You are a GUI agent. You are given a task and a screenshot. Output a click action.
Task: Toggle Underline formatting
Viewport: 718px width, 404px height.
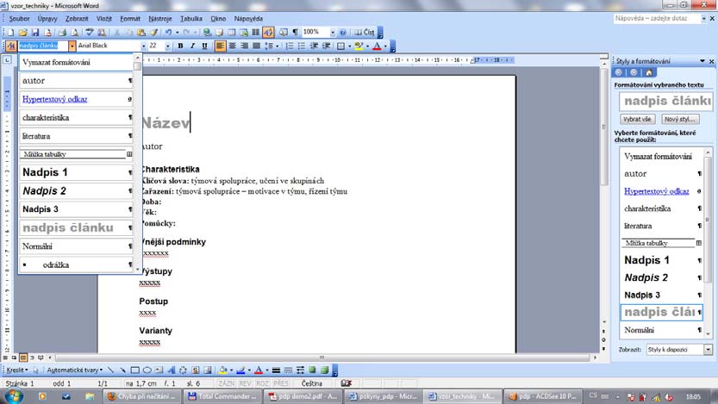pyautogui.click(x=204, y=46)
